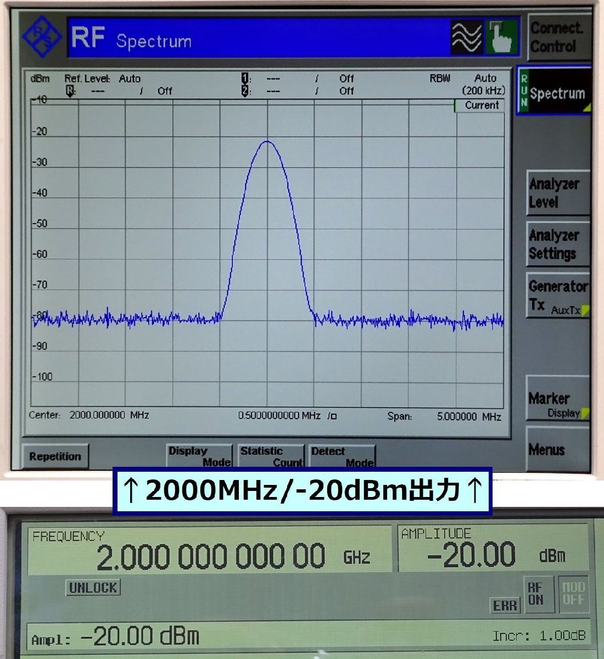Select the Display Mode softkey
The height and width of the screenshot is (659, 604).
(x=199, y=456)
